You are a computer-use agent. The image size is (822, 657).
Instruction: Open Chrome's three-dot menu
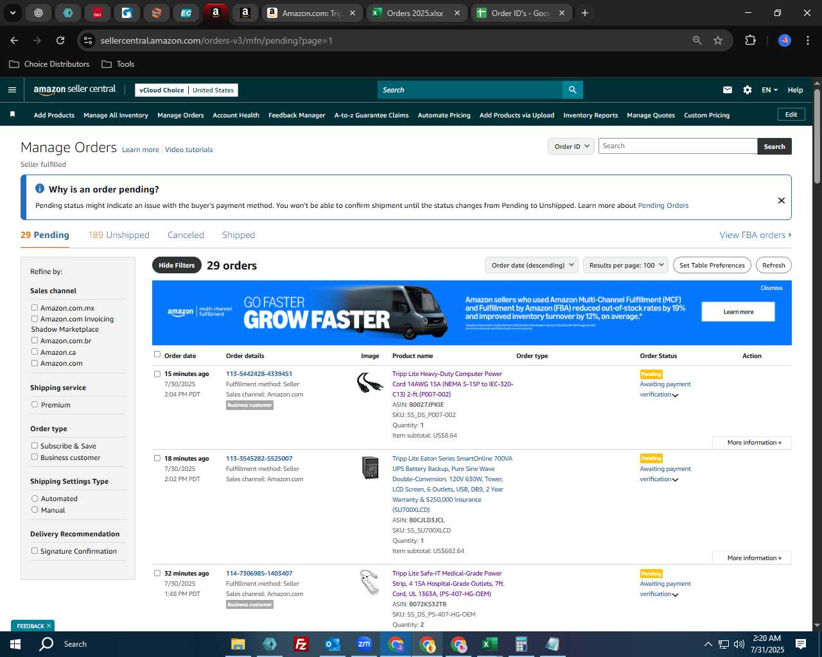807,40
